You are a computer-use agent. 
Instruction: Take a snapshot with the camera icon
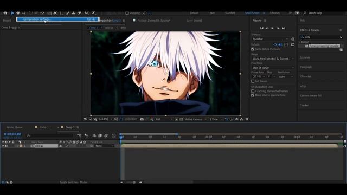[x=142, y=119]
